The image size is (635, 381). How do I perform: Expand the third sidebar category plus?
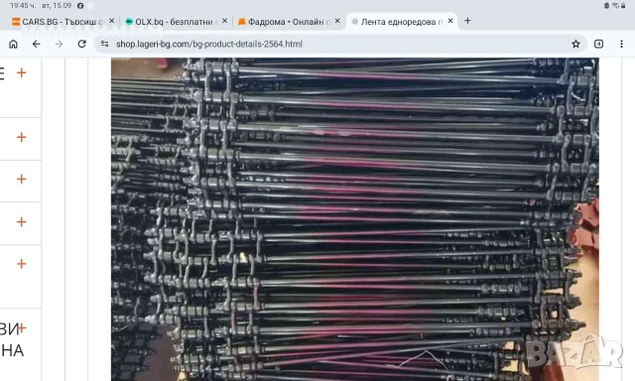point(22,179)
